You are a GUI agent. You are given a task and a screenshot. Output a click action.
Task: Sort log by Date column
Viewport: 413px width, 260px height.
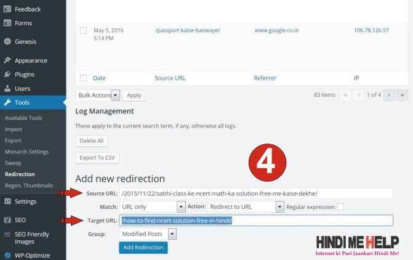pyautogui.click(x=99, y=78)
